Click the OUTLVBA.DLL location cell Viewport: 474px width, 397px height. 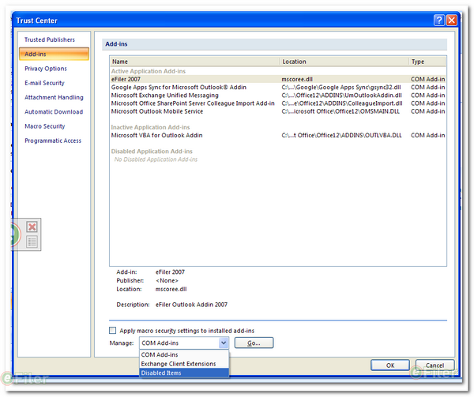click(x=341, y=135)
